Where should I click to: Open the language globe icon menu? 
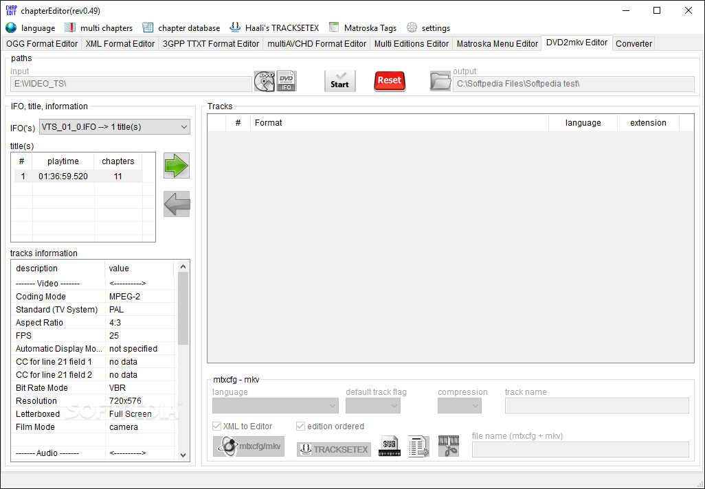click(11, 28)
